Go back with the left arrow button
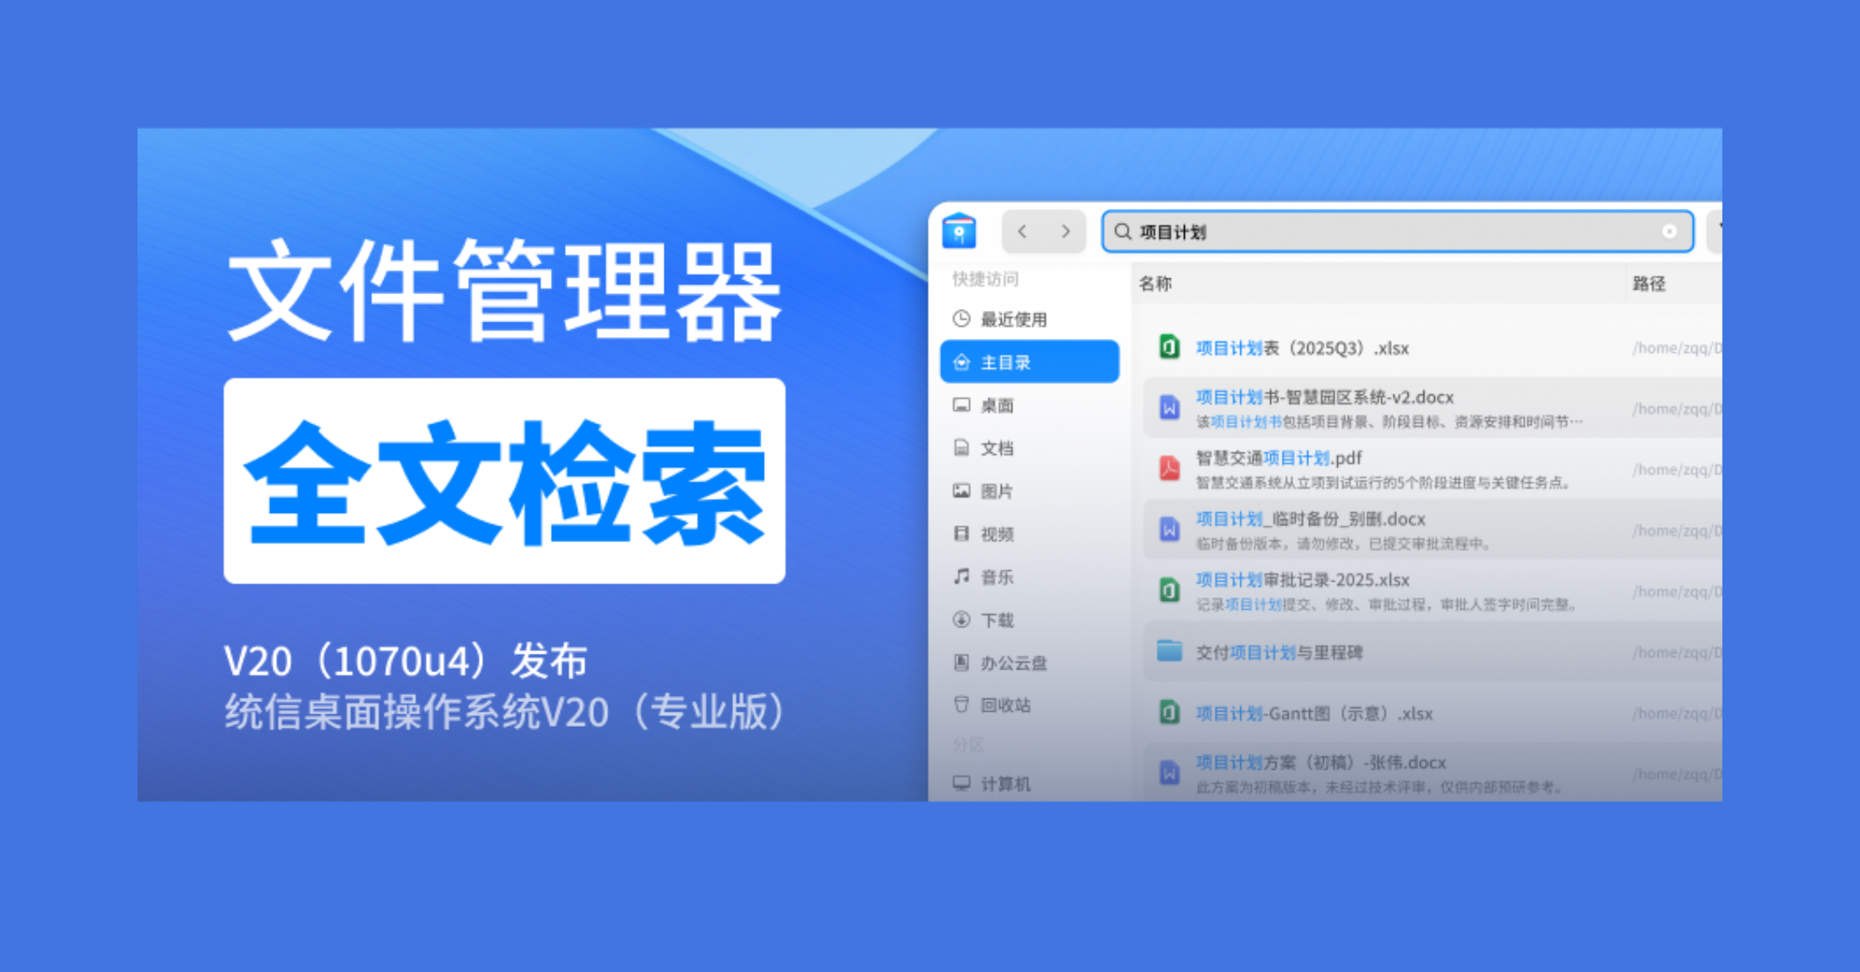The height and width of the screenshot is (972, 1860). pos(1022,231)
